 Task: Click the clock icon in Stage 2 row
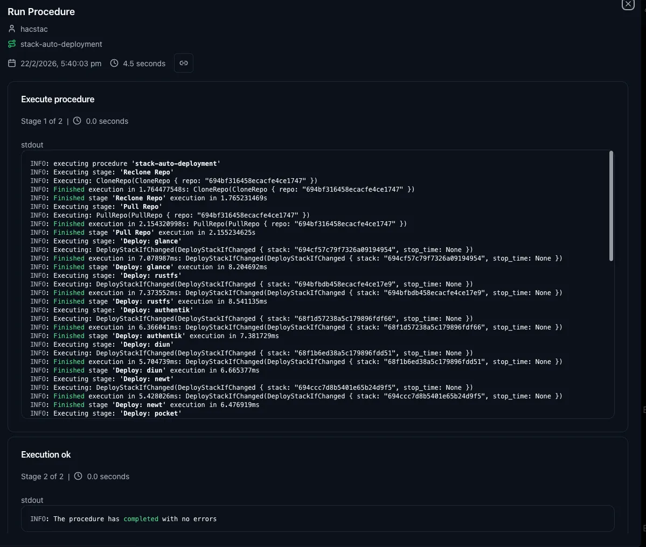(x=78, y=476)
